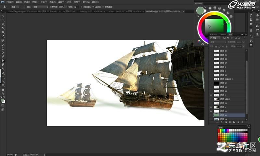Screen dimensions: 260x156
Task: Open the blend mode dropdown in options bar
Action: (40, 7)
